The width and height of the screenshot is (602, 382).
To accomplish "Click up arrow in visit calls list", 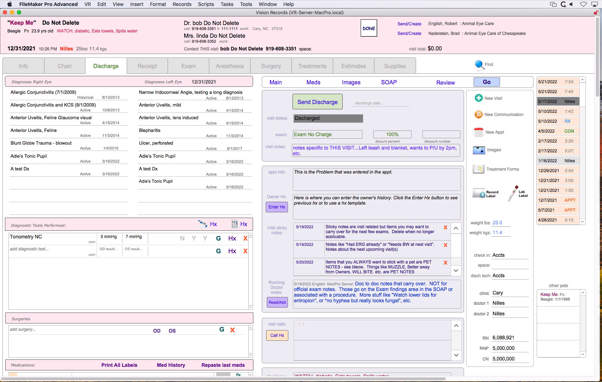I will [456, 326].
